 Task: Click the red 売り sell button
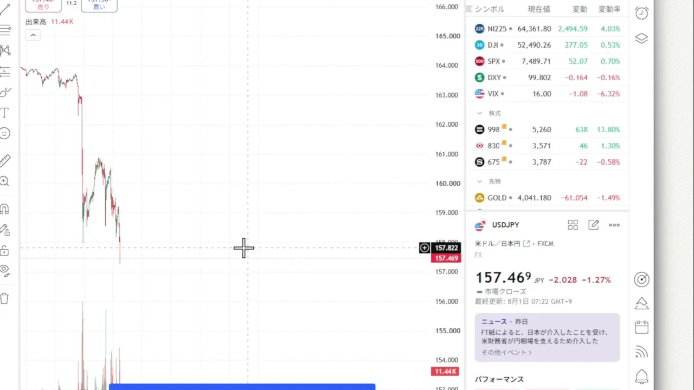point(43,6)
